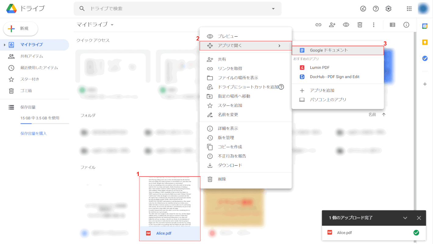
Task: Reverse sort direction with the arrow
Action: point(384,115)
